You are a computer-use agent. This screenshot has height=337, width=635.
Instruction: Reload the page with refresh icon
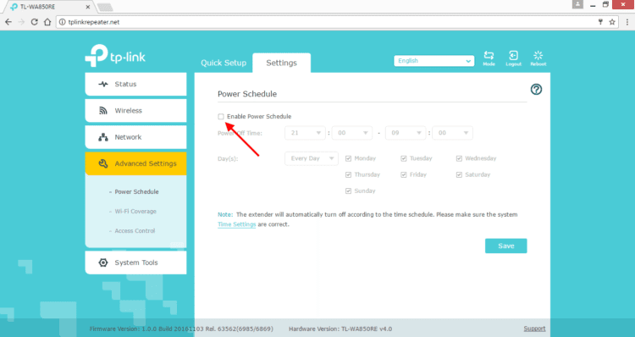coord(35,22)
